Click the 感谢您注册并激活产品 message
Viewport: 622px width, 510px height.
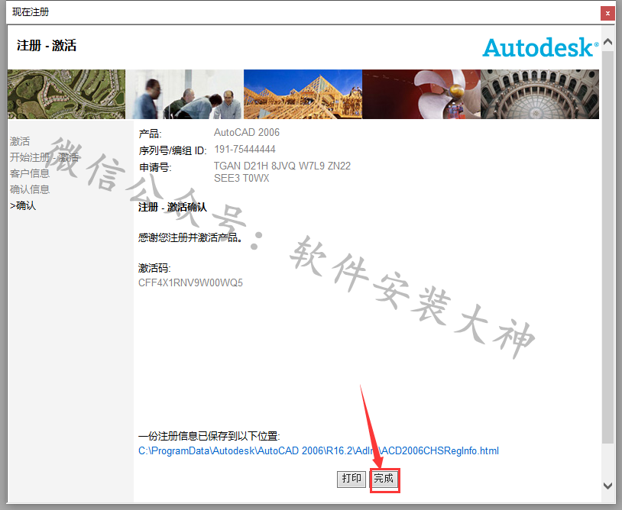(190, 237)
